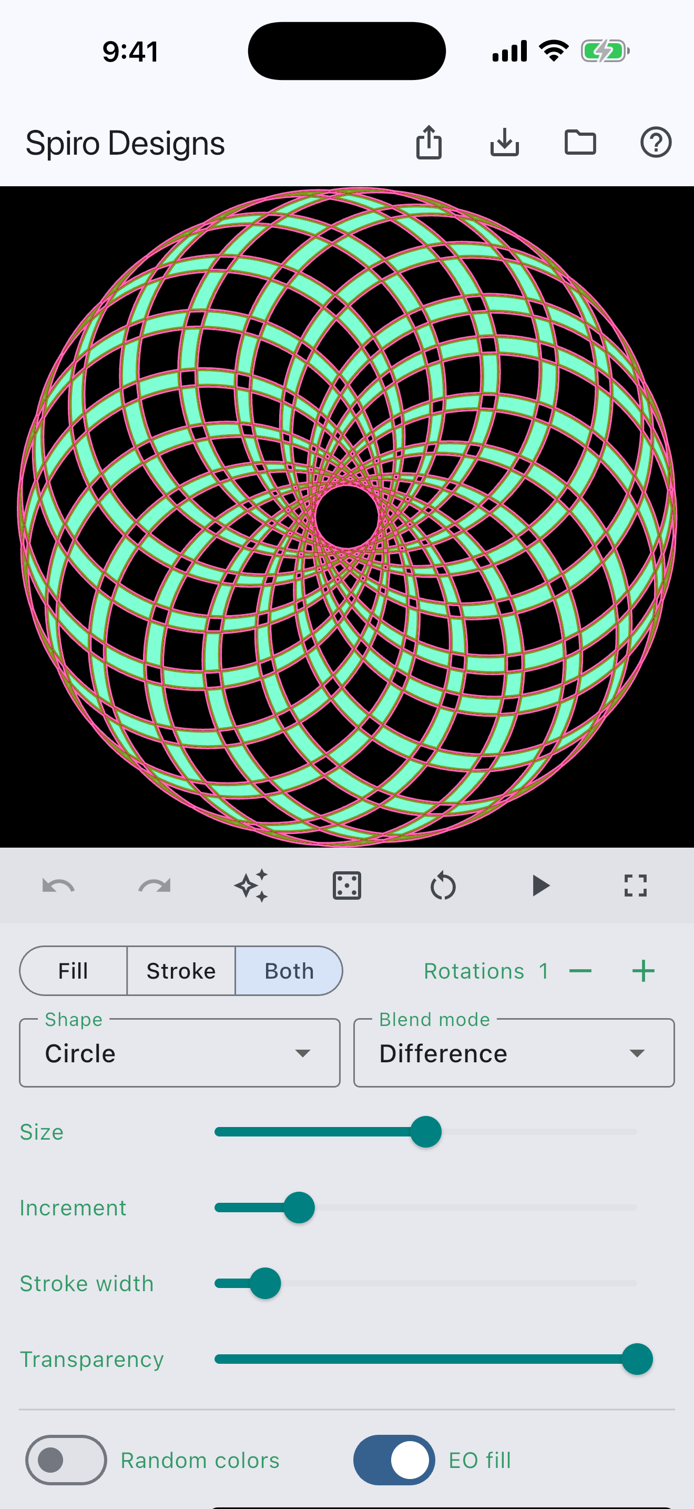The height and width of the screenshot is (1509, 694).
Task: Reset the design with circular arrow icon
Action: point(443,885)
